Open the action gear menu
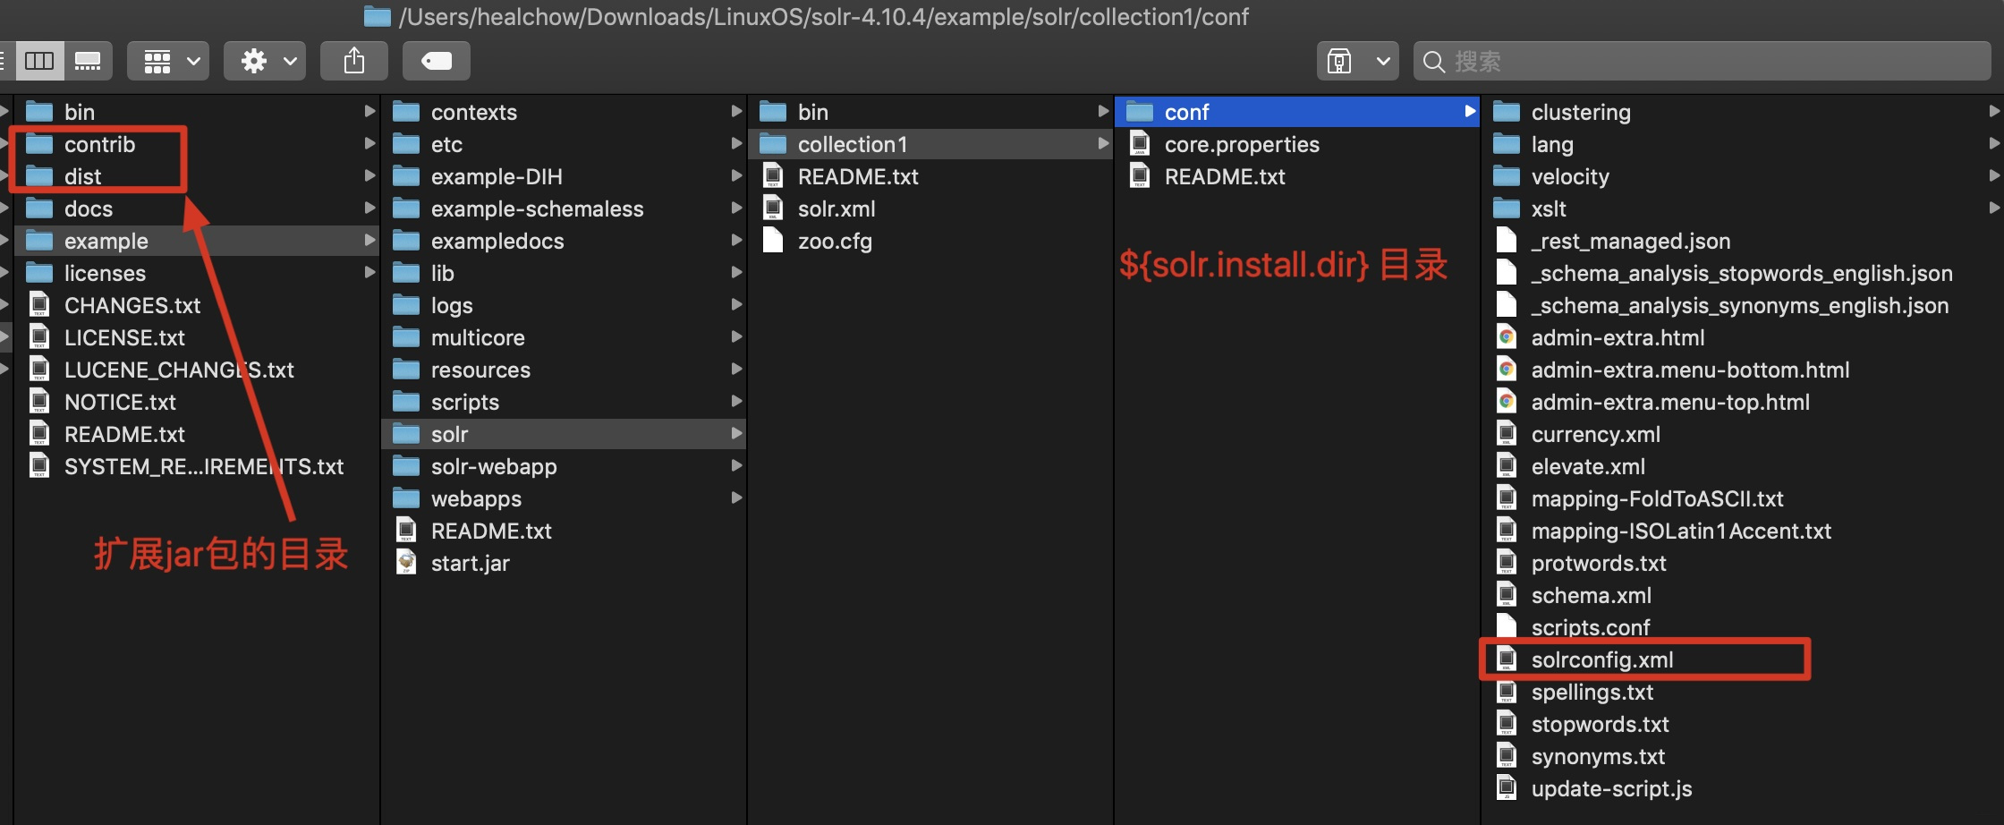2004x825 pixels. pyautogui.click(x=265, y=61)
